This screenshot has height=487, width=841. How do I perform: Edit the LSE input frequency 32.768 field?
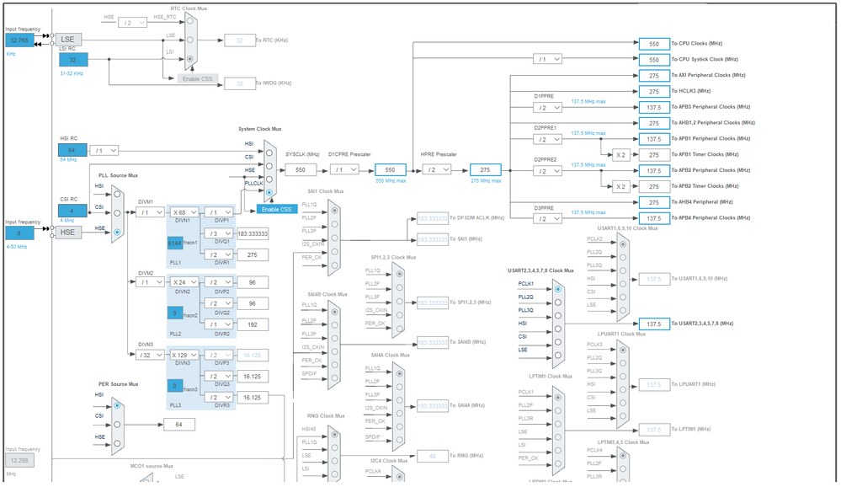pos(19,40)
